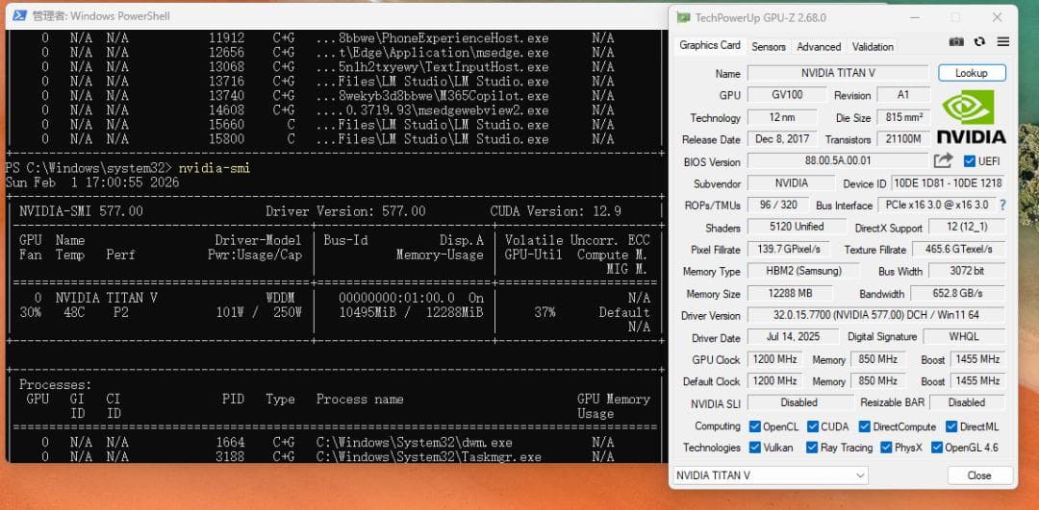This screenshot has height=510, width=1039.
Task: Click the CUDA Version: 12.9 text in PowerShell
Action: [x=556, y=211]
